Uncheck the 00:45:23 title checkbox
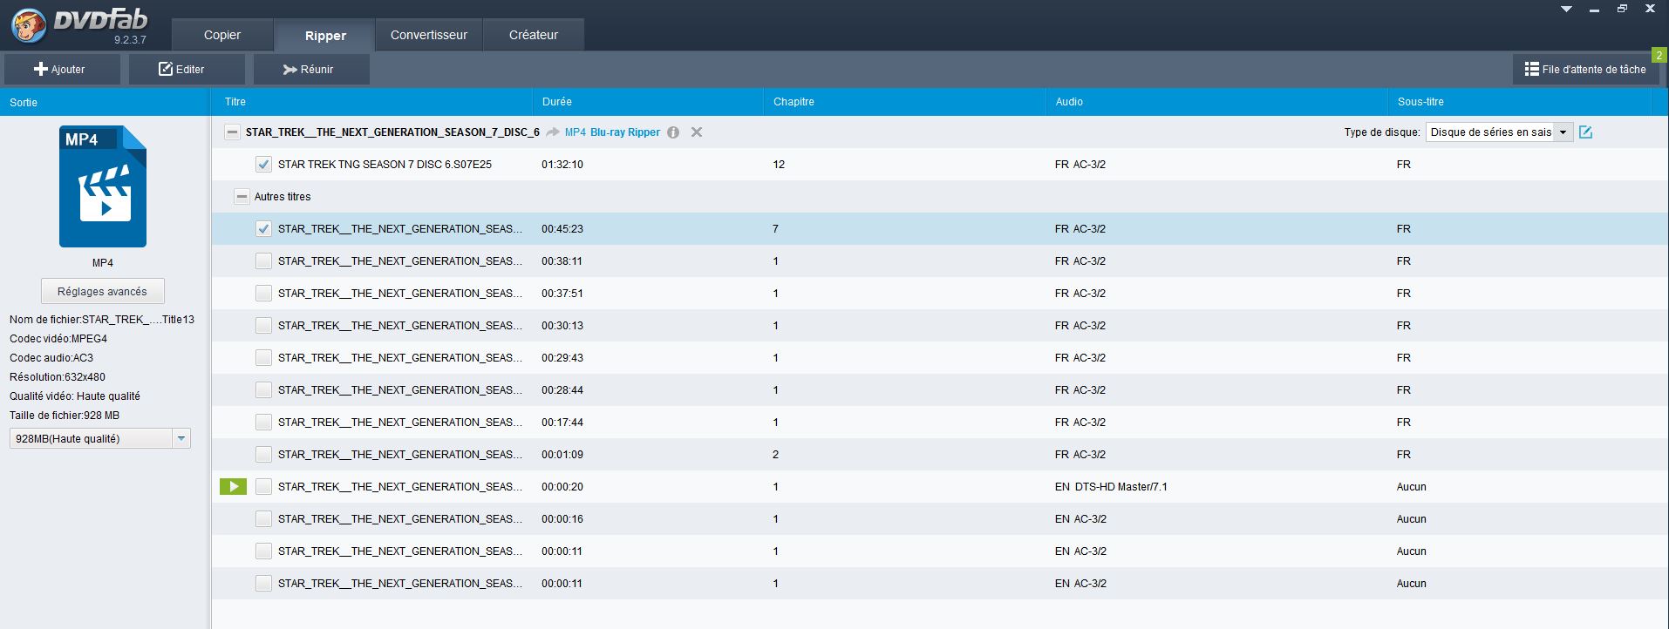This screenshot has width=1669, height=629. 263,229
